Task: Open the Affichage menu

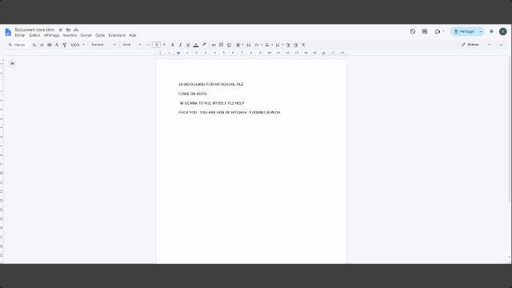Action: [51, 35]
